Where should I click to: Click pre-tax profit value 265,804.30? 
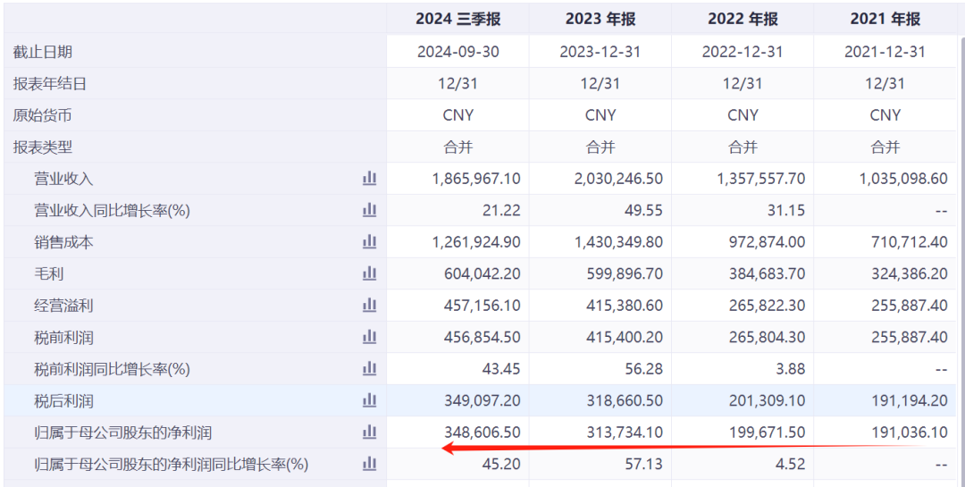click(768, 338)
